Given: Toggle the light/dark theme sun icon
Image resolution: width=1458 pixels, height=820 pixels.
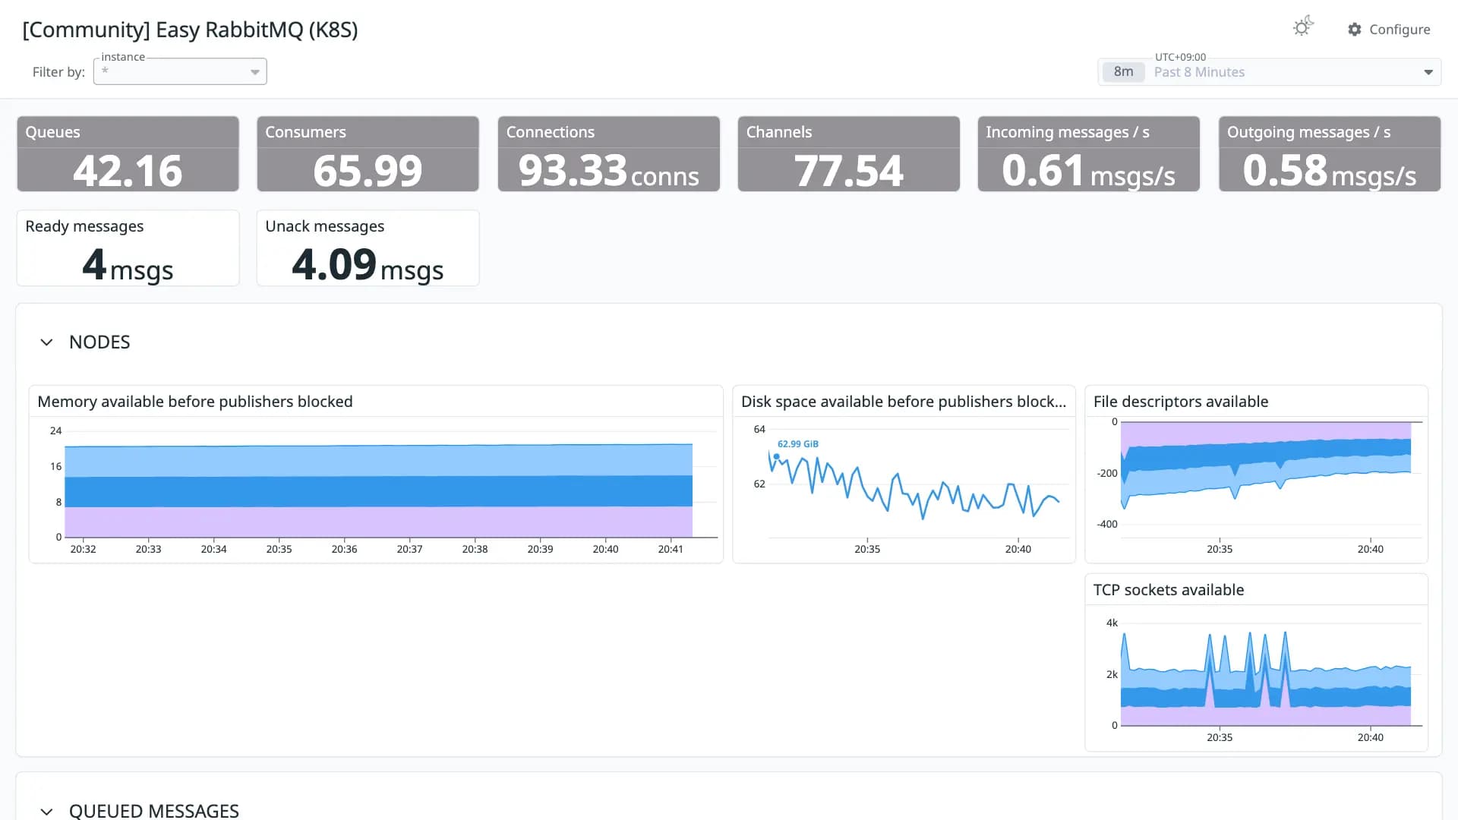Looking at the screenshot, I should (x=1303, y=27).
